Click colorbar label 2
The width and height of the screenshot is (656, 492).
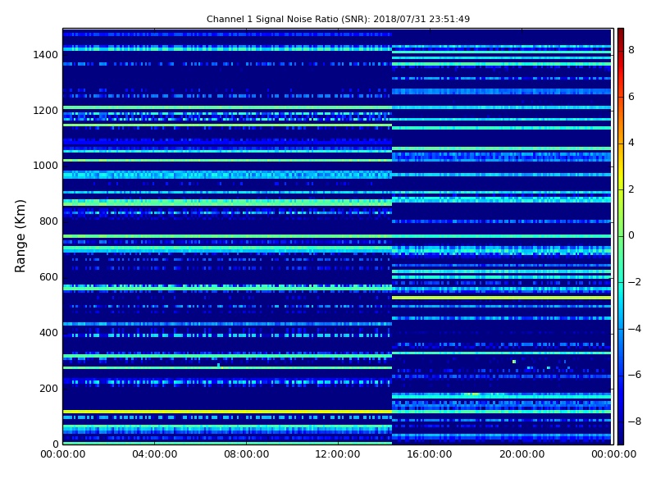point(631,189)
